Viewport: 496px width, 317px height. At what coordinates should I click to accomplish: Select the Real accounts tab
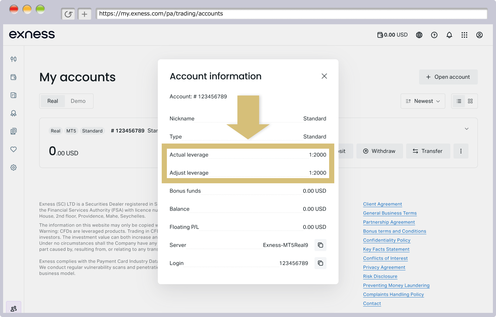(53, 101)
